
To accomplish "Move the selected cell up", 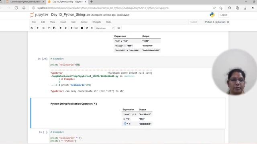I will [x=61, y=28].
